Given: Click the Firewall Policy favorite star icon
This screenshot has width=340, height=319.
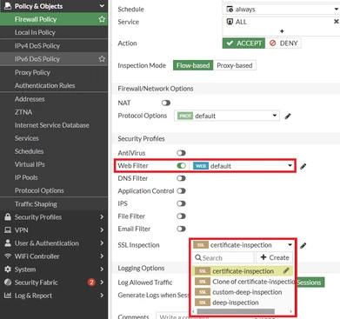Looking at the screenshot, I should click(x=102, y=19).
